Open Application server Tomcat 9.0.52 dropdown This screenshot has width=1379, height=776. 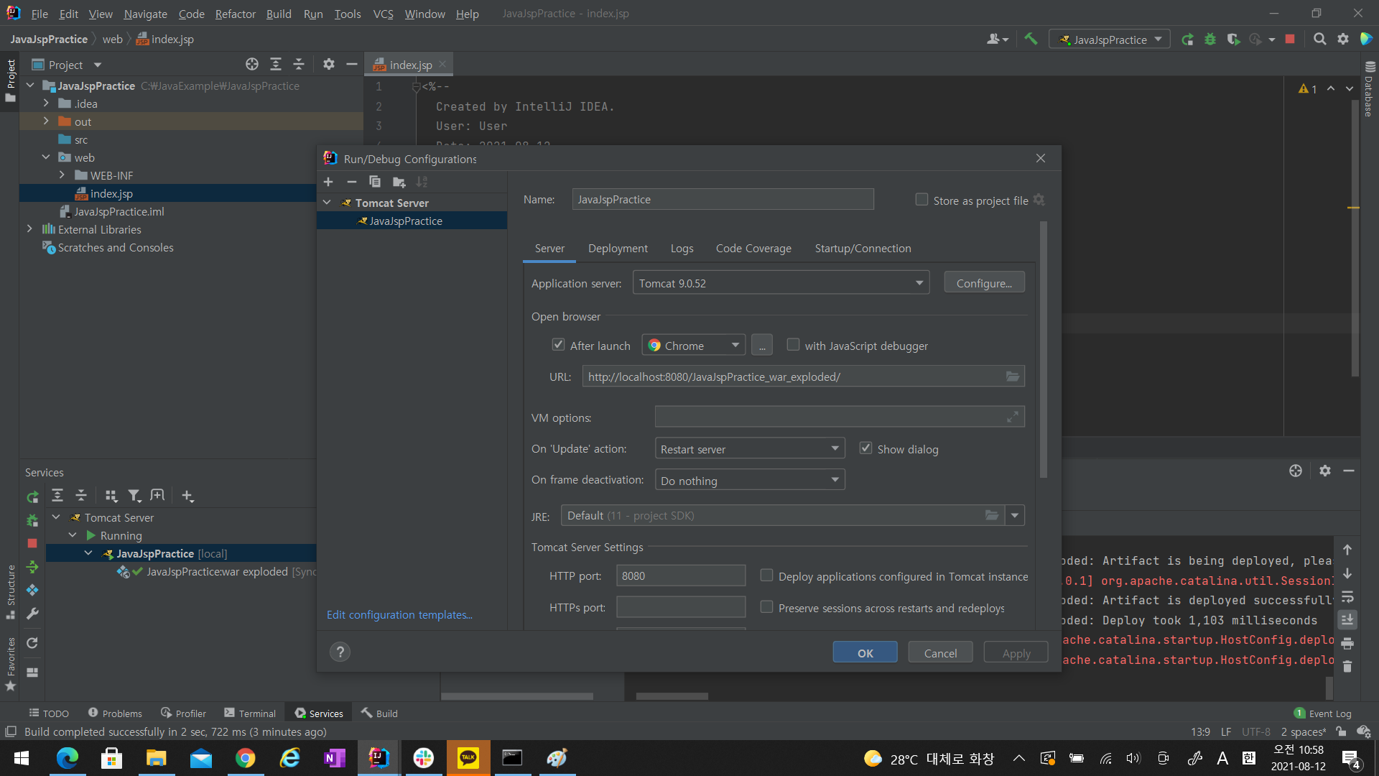pyautogui.click(x=781, y=282)
